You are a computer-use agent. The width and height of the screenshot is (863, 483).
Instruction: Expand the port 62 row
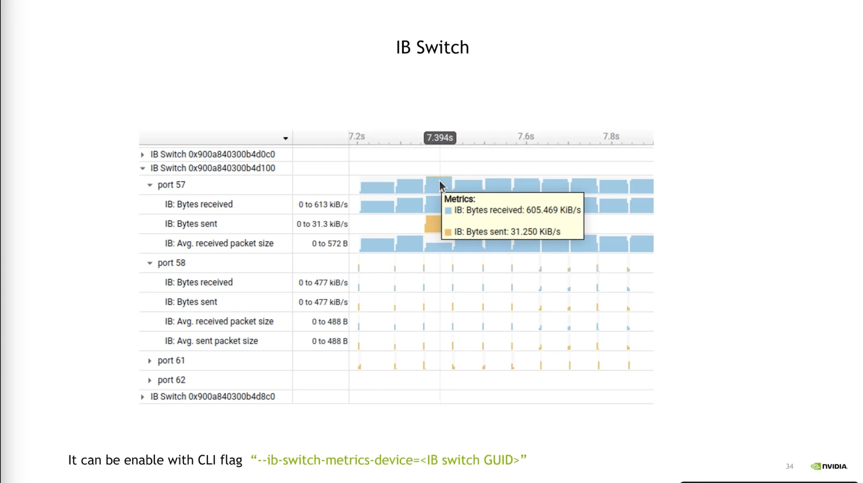(x=150, y=380)
